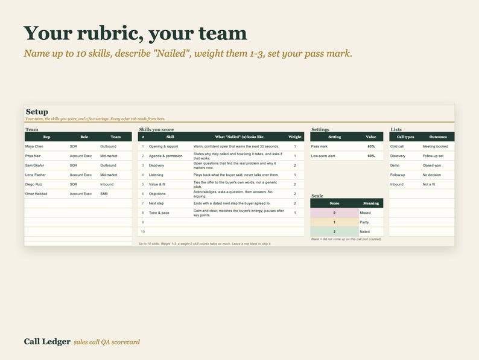Select the 'Follow-up' call type cell
This screenshot has height=360, width=479.
tap(405, 175)
